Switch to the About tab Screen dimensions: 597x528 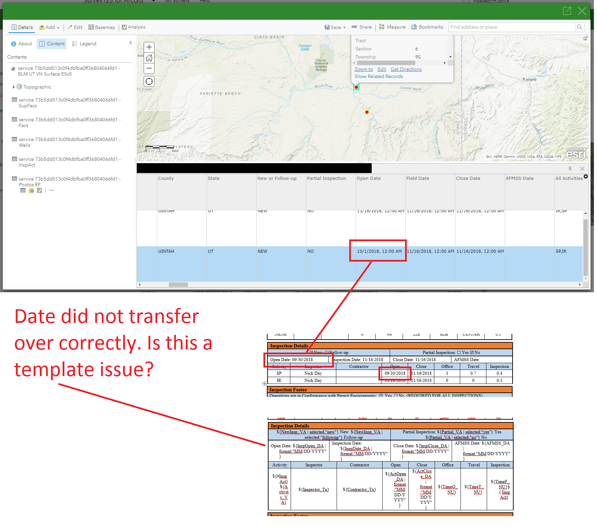click(21, 44)
